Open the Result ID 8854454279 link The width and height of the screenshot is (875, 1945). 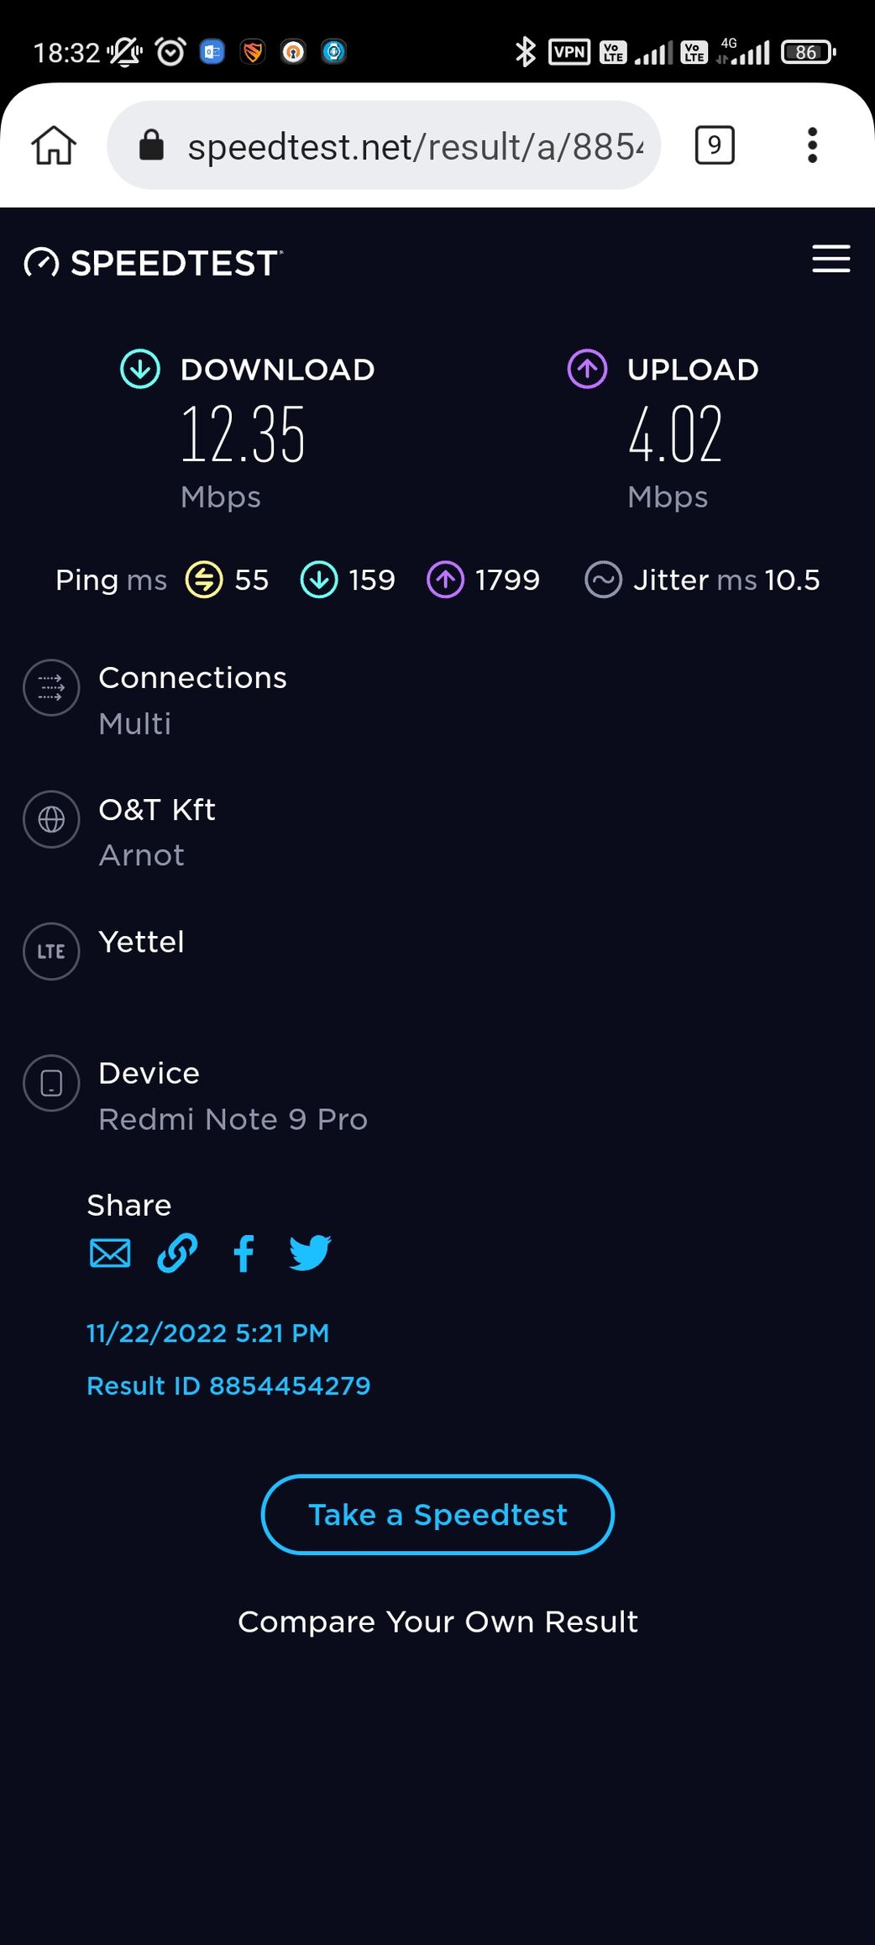pyautogui.click(x=228, y=1385)
